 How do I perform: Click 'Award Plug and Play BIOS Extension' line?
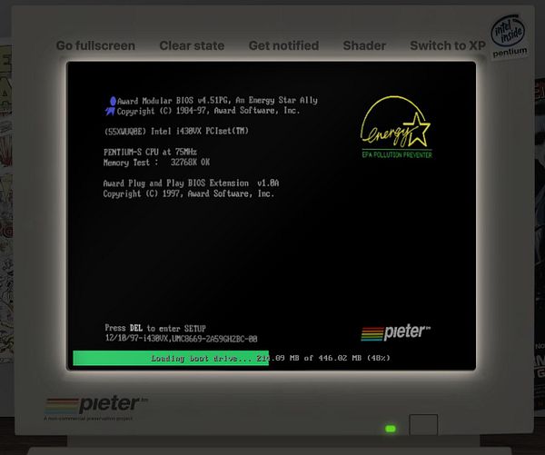click(191, 183)
